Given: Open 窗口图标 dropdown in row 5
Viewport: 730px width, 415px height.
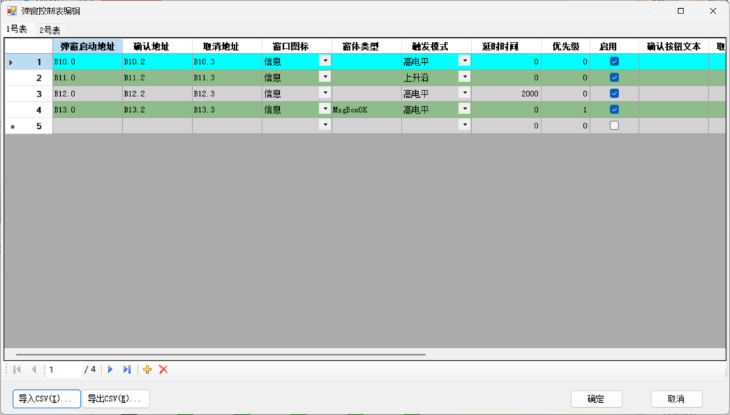Looking at the screenshot, I should (325, 125).
